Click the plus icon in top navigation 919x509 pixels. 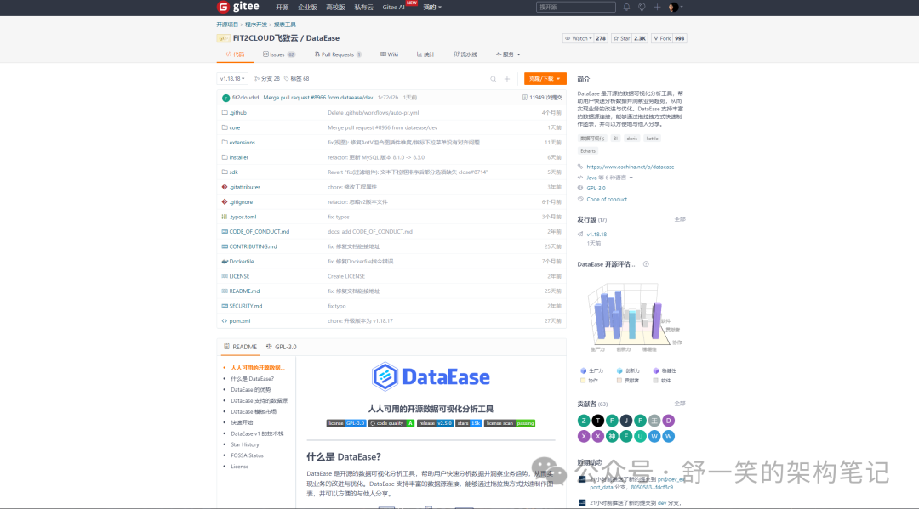(657, 7)
